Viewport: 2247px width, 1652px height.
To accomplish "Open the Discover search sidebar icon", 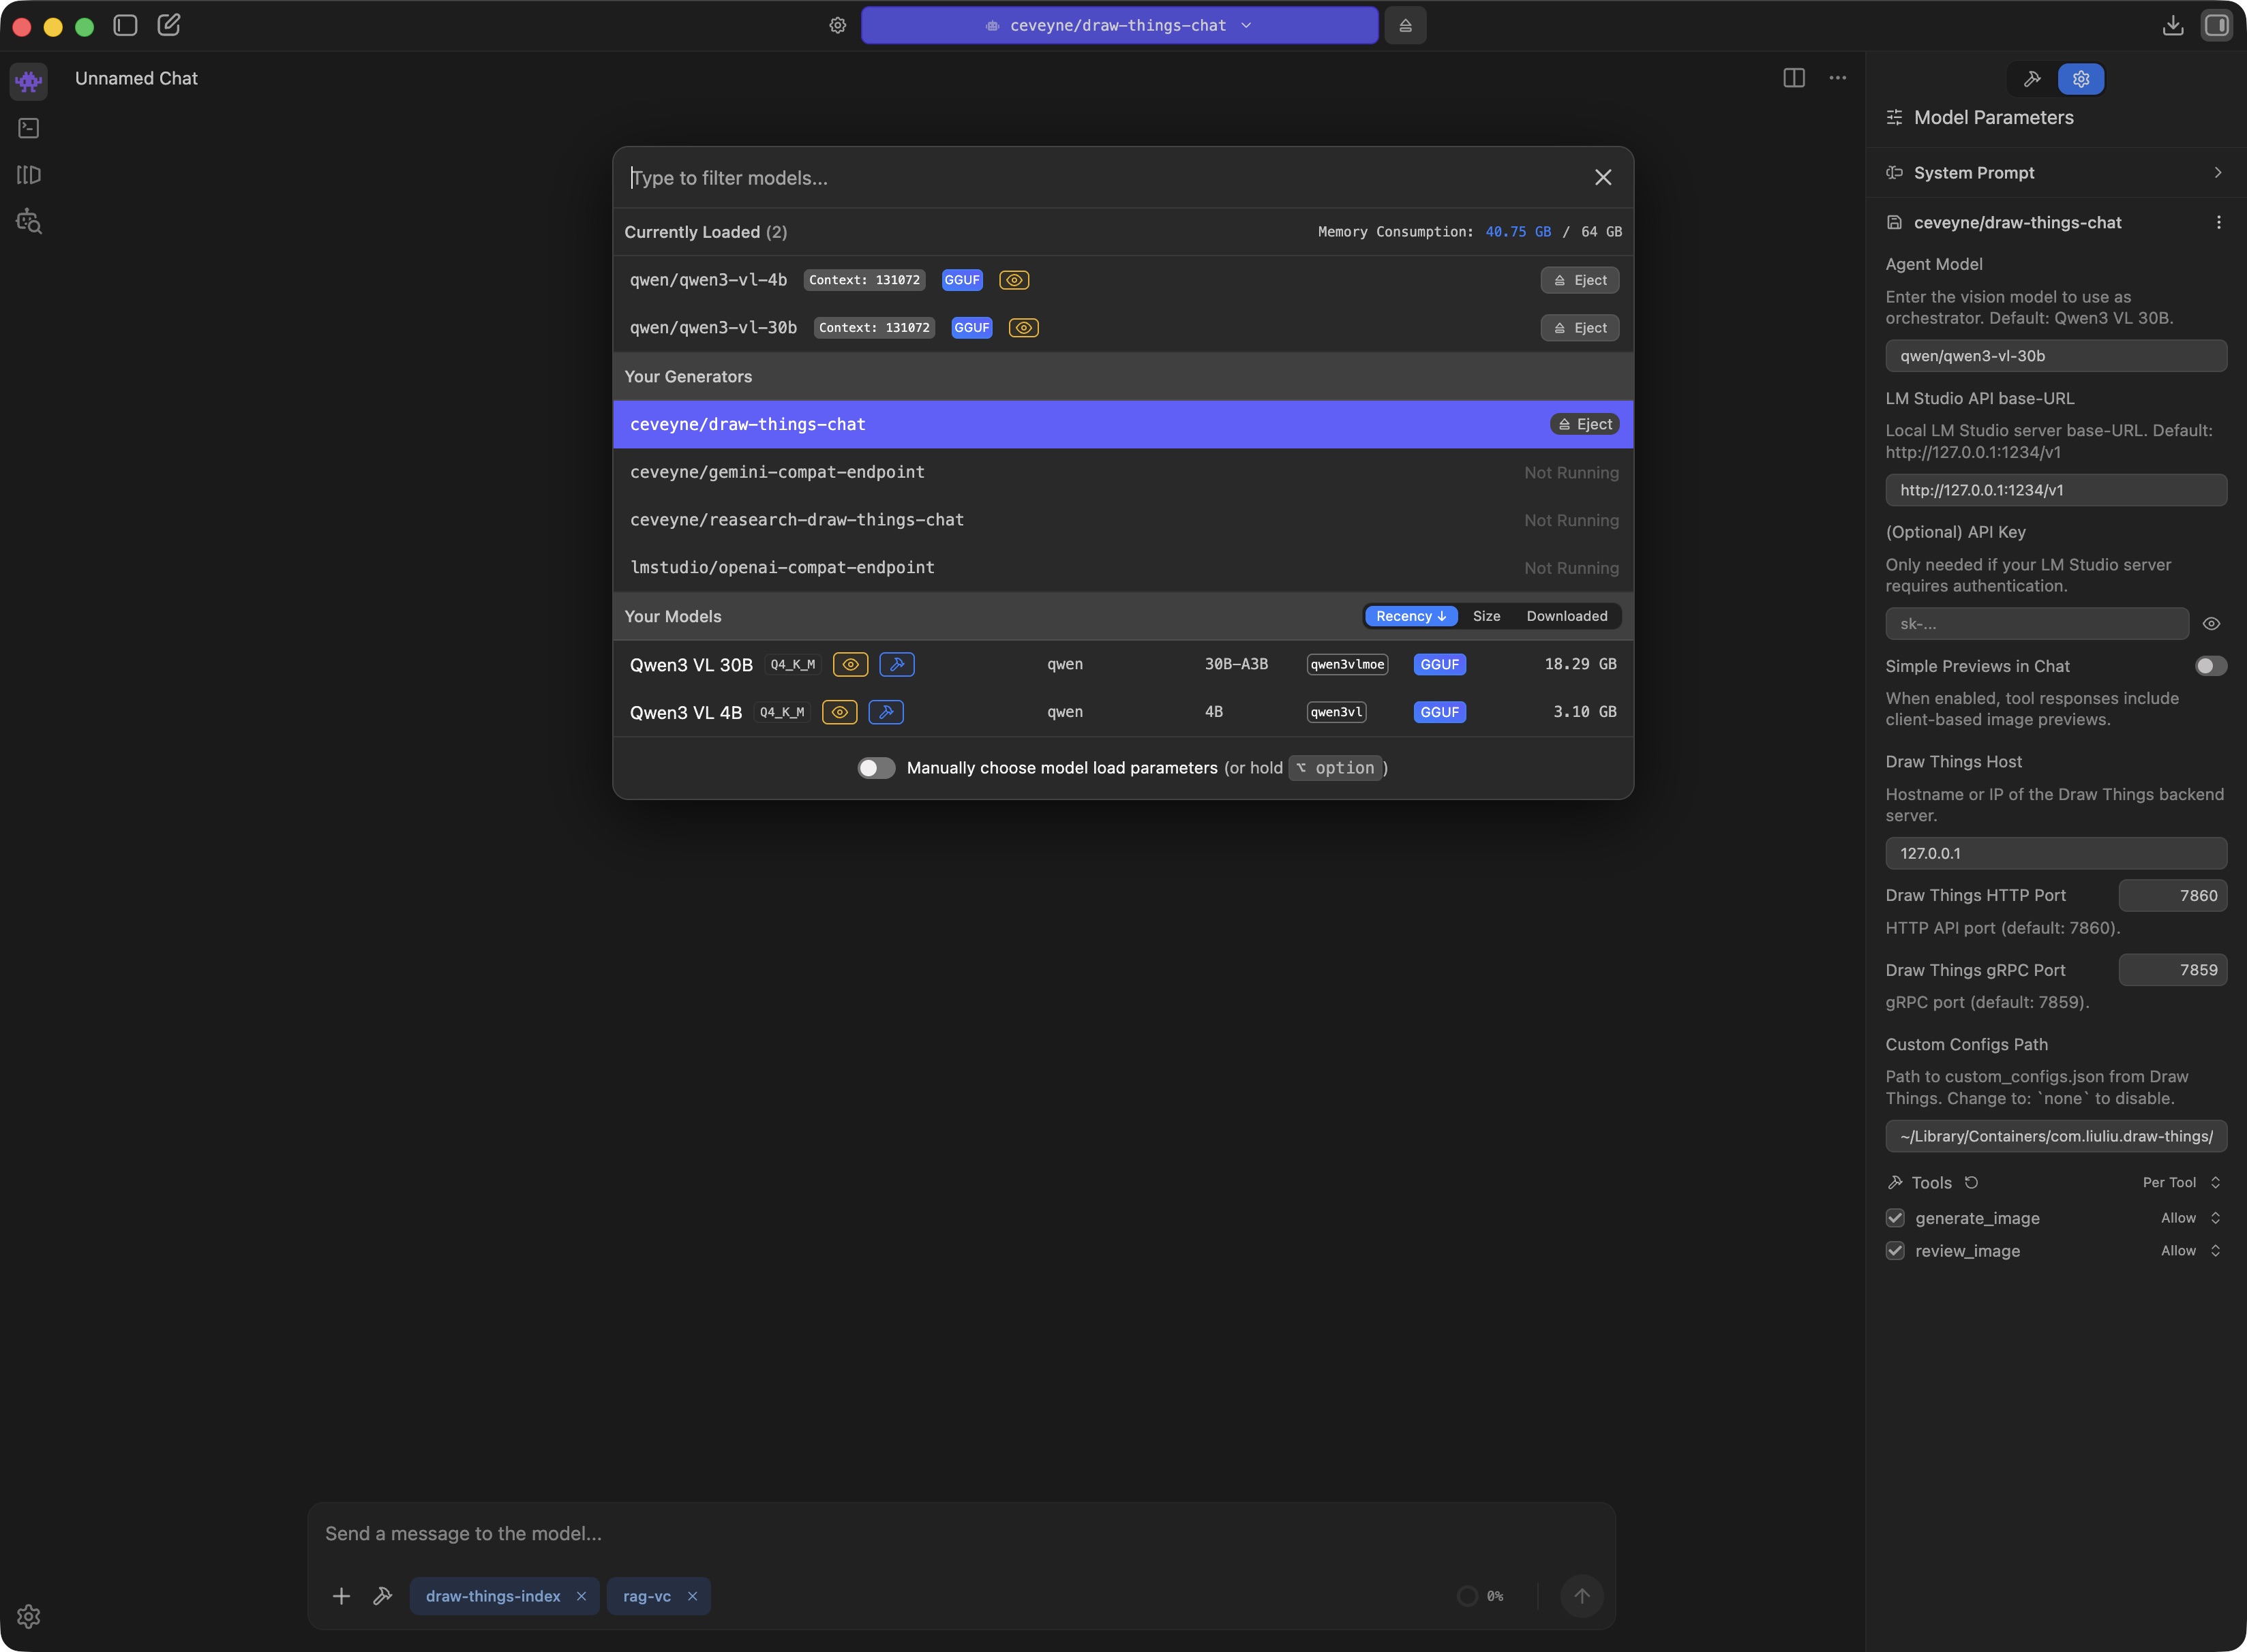I will tap(28, 222).
